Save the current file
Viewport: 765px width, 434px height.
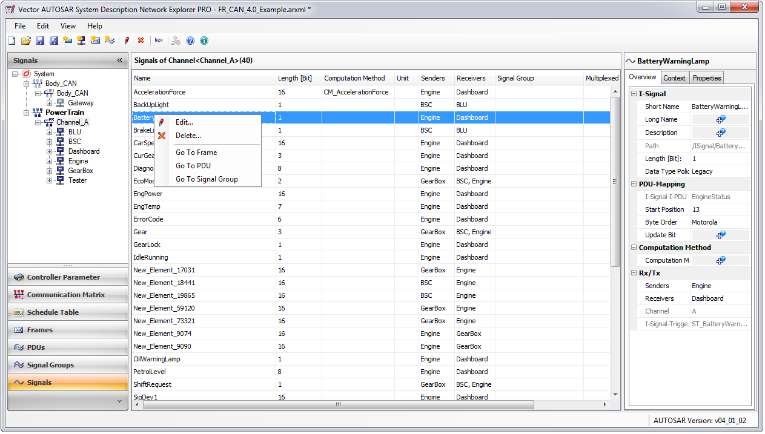pos(40,40)
